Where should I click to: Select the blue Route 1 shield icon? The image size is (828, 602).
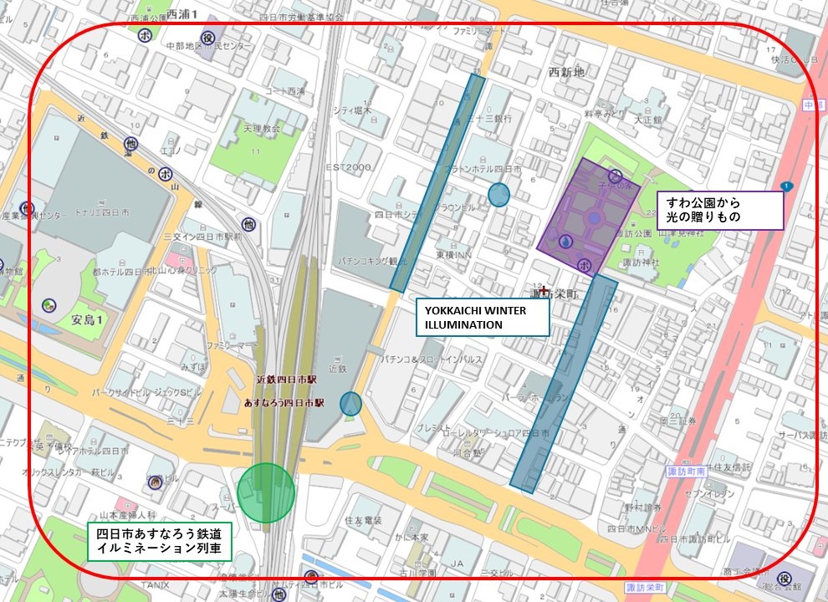[786, 186]
